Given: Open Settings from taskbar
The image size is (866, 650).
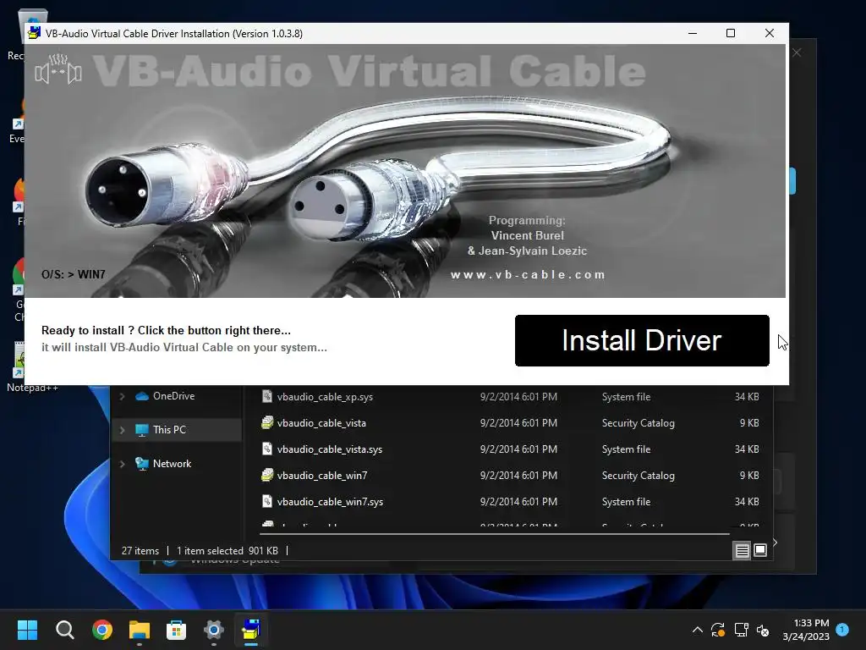Looking at the screenshot, I should pyautogui.click(x=214, y=630).
